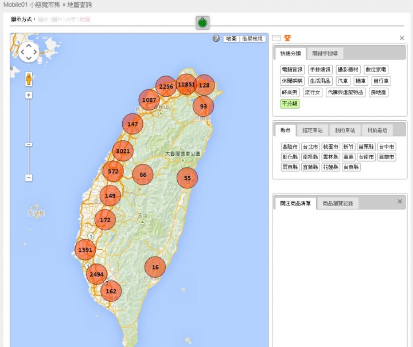413x347 pixels.
Task: Choose category 流行女
Action: point(313,92)
